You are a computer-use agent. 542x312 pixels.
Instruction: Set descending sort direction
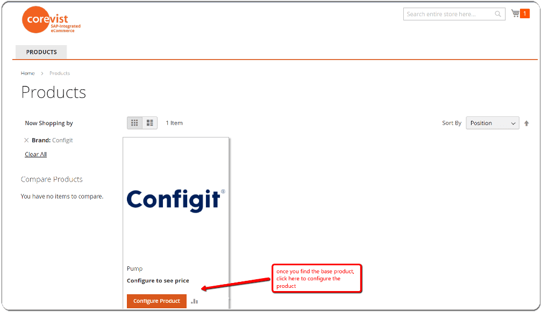[526, 123]
